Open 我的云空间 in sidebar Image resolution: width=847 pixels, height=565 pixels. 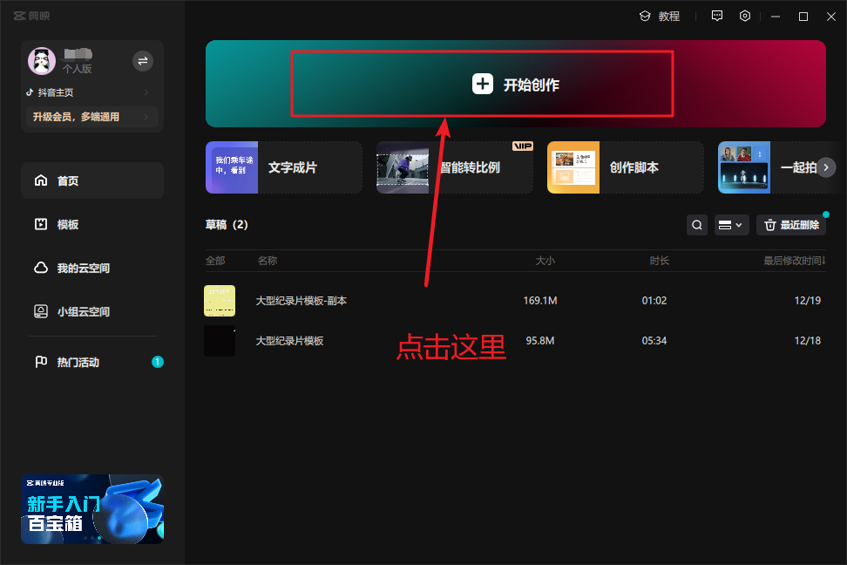click(x=83, y=268)
